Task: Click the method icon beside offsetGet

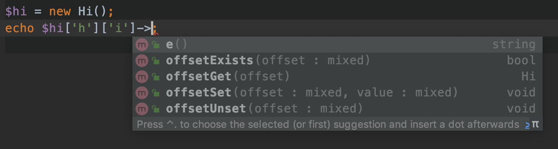Action: pyautogui.click(x=141, y=76)
